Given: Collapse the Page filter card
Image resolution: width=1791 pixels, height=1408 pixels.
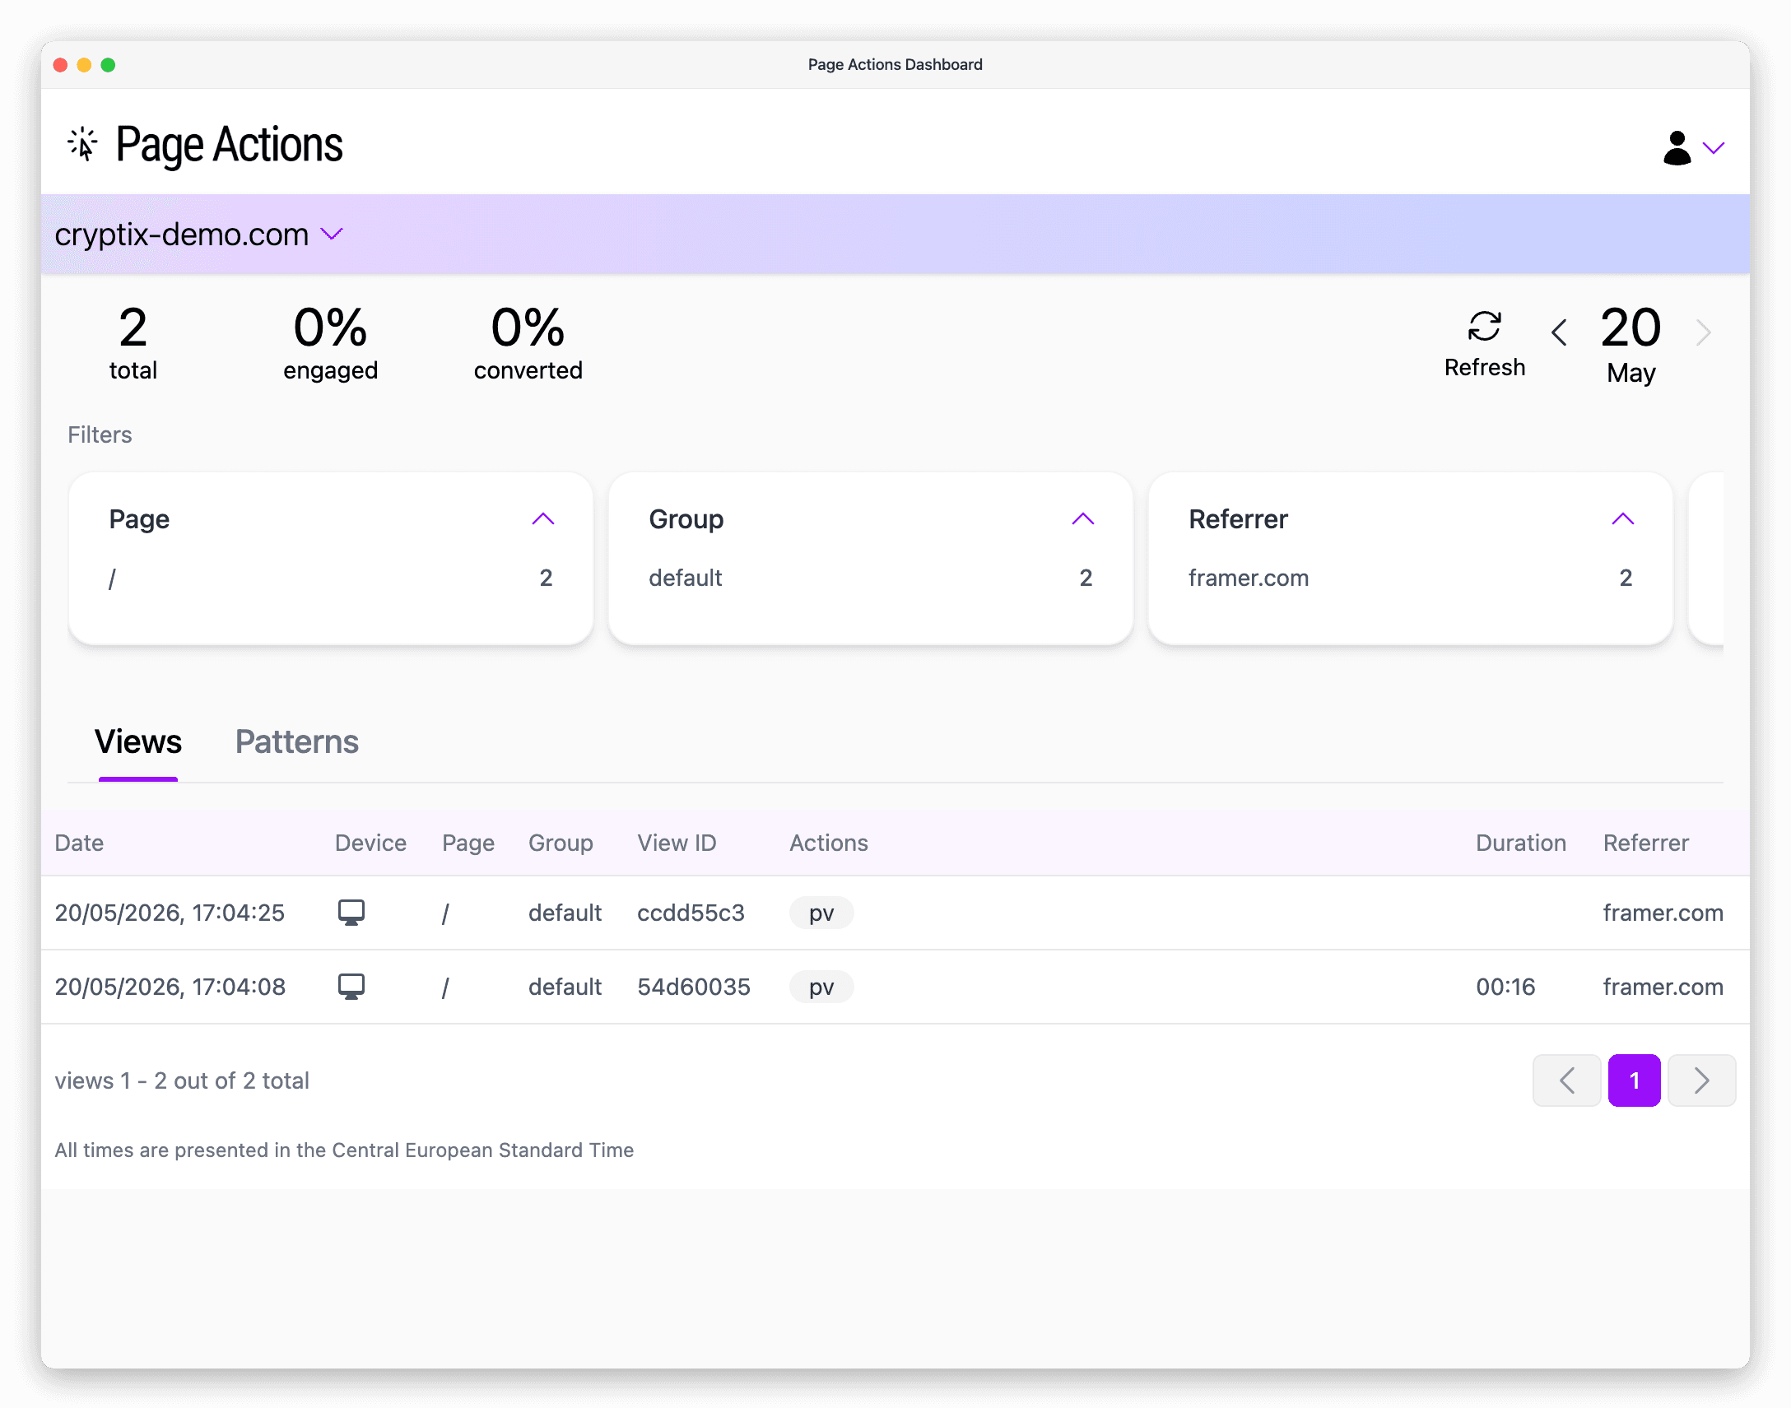Looking at the screenshot, I should [x=542, y=518].
